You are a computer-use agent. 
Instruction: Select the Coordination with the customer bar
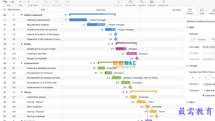pos(110,30)
